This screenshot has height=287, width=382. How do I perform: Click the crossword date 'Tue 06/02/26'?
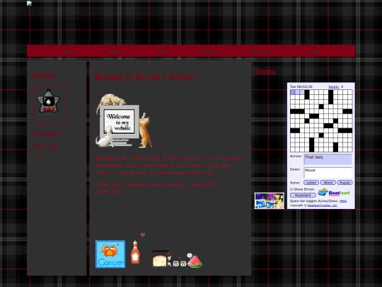pos(301,86)
